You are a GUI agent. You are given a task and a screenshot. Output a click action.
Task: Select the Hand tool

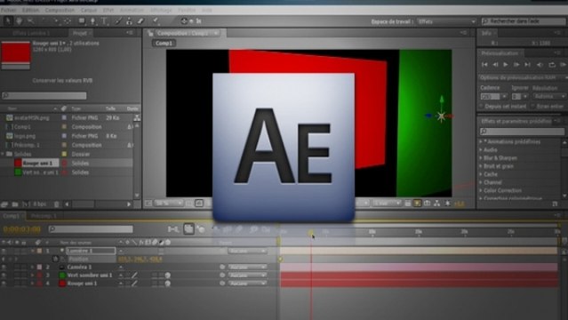[x=19, y=21]
